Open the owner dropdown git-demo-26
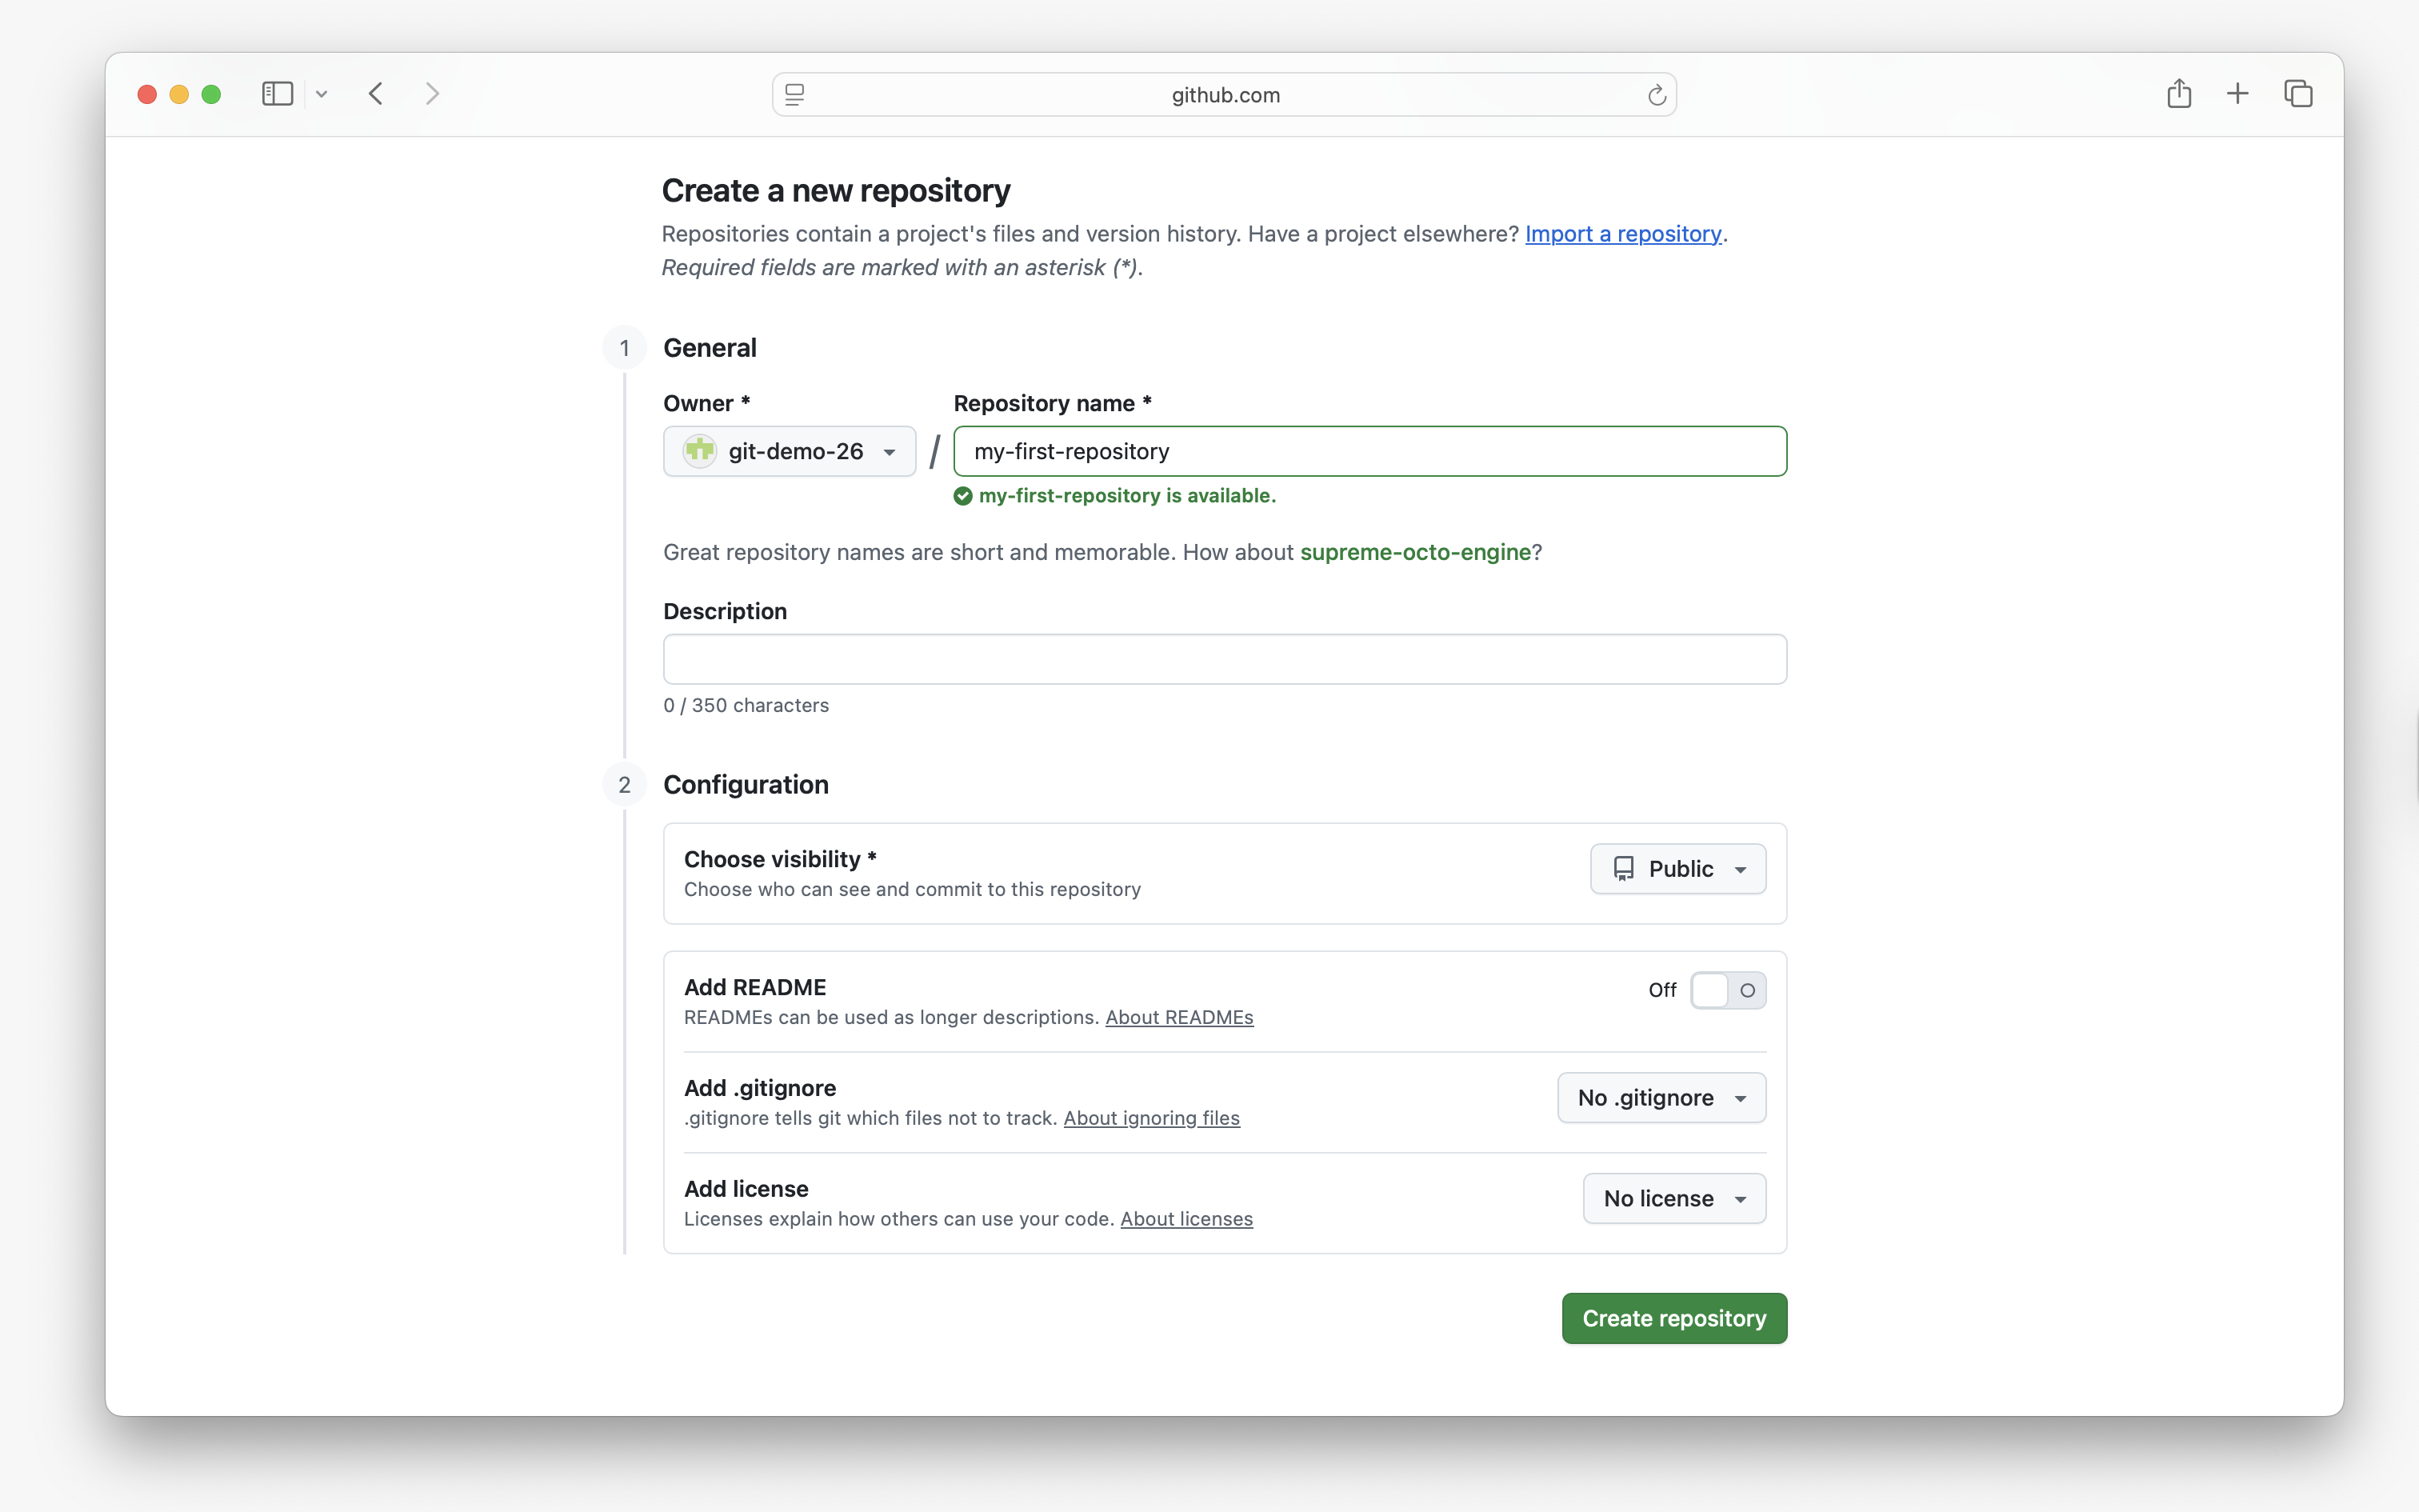 tap(789, 451)
